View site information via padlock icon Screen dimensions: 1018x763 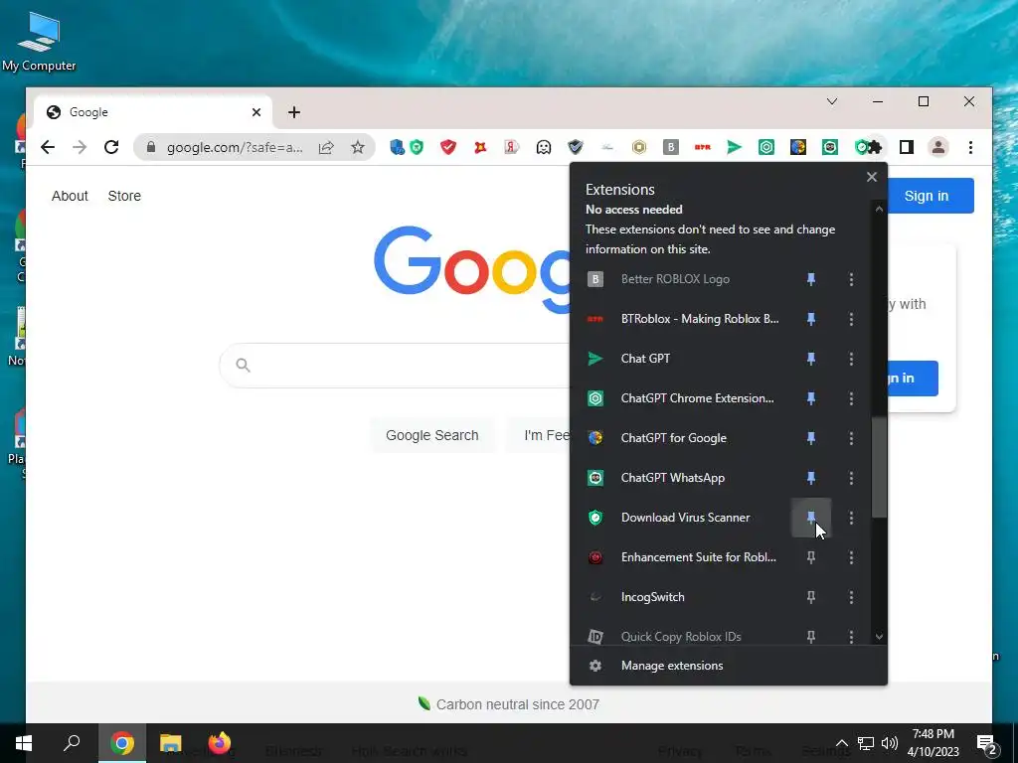click(151, 147)
